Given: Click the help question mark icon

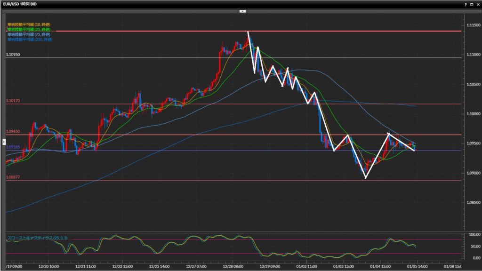Looking at the screenshot, I should click(x=466, y=4).
